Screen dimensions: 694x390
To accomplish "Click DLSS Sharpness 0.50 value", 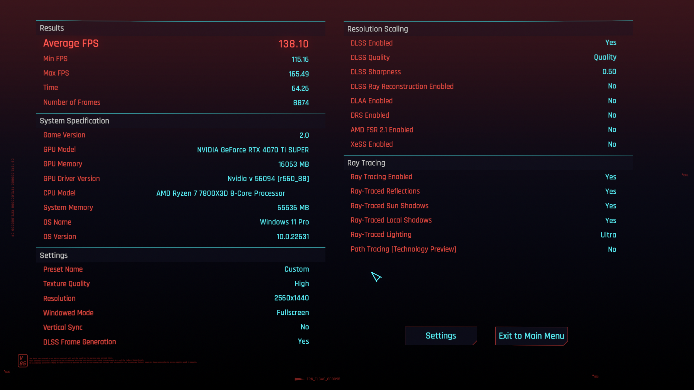I will coord(609,72).
